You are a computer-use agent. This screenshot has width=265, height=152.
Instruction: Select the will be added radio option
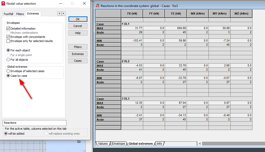(x=6, y=133)
